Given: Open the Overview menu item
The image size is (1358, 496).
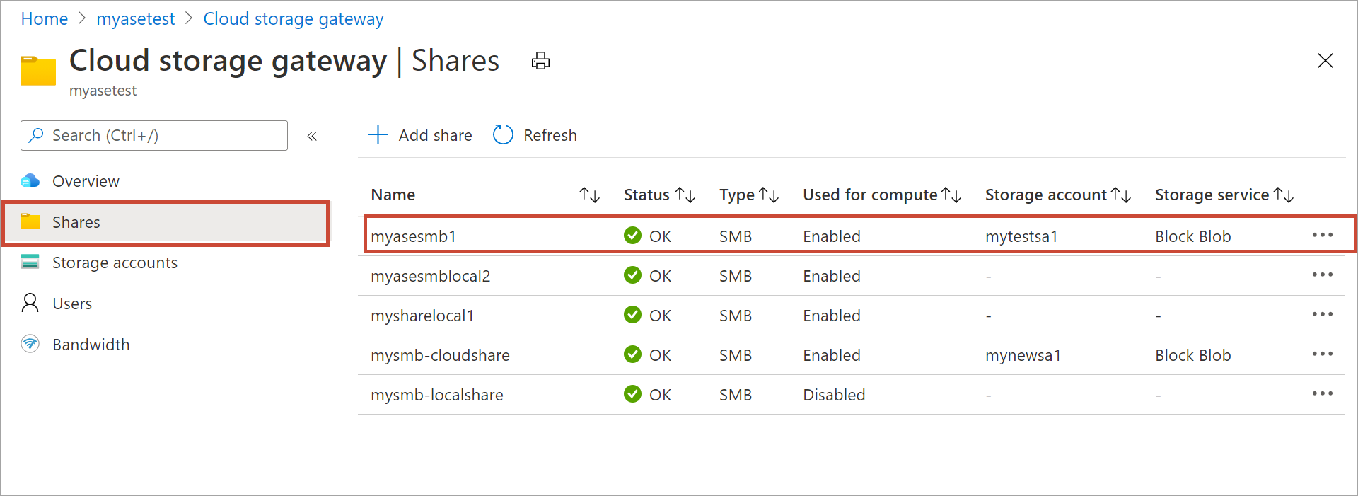Looking at the screenshot, I should coord(86,181).
